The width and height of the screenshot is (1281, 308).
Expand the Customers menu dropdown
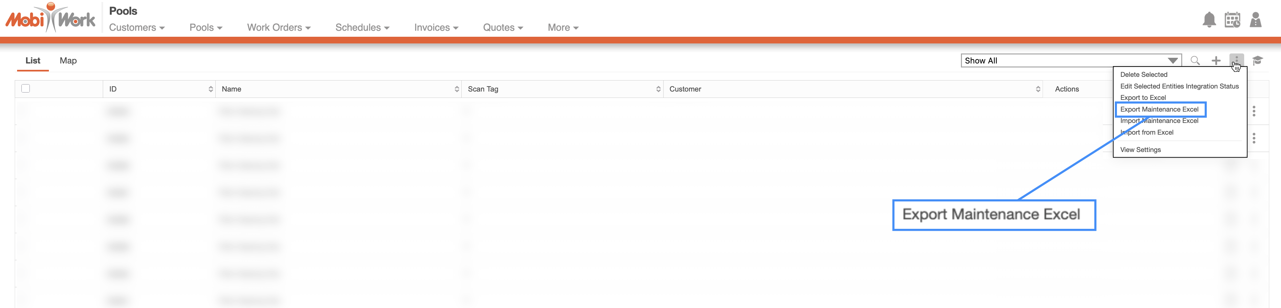[137, 28]
